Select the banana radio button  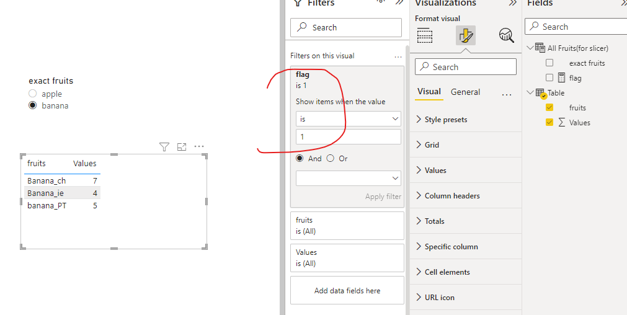click(33, 105)
